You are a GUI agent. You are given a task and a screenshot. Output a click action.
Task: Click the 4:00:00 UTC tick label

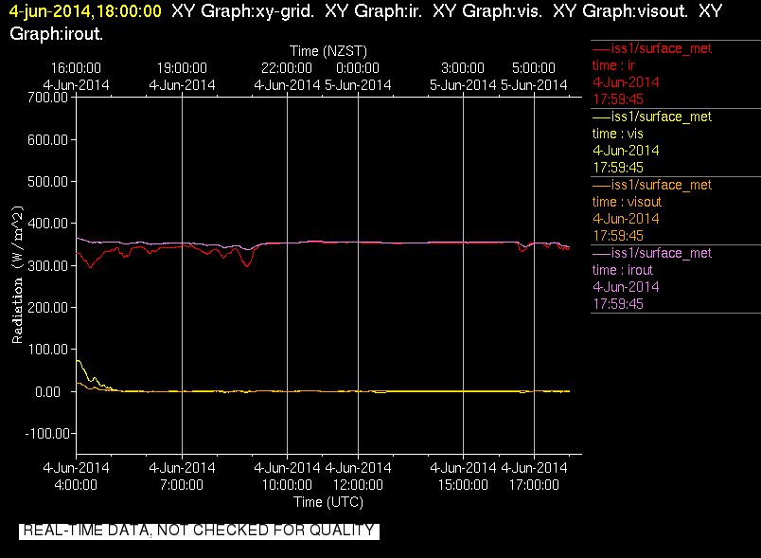click(76, 485)
